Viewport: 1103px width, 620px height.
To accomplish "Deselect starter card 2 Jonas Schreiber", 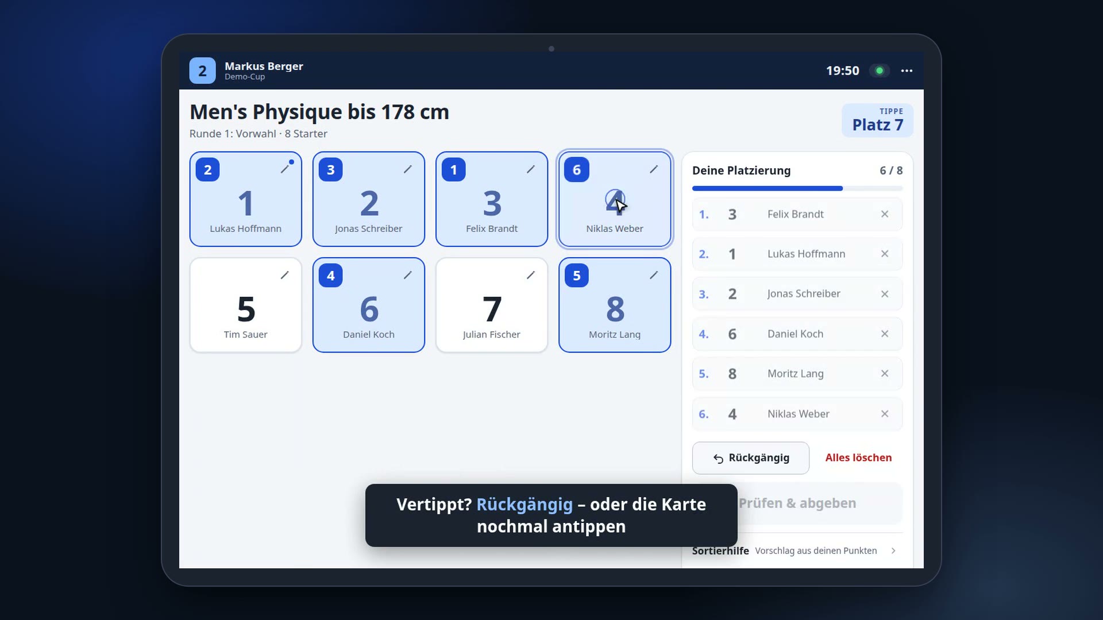I will (369, 199).
